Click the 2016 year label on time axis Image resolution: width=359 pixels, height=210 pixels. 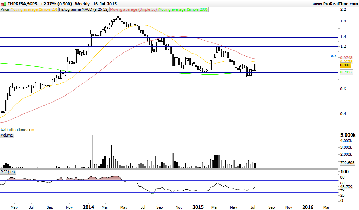(308, 207)
